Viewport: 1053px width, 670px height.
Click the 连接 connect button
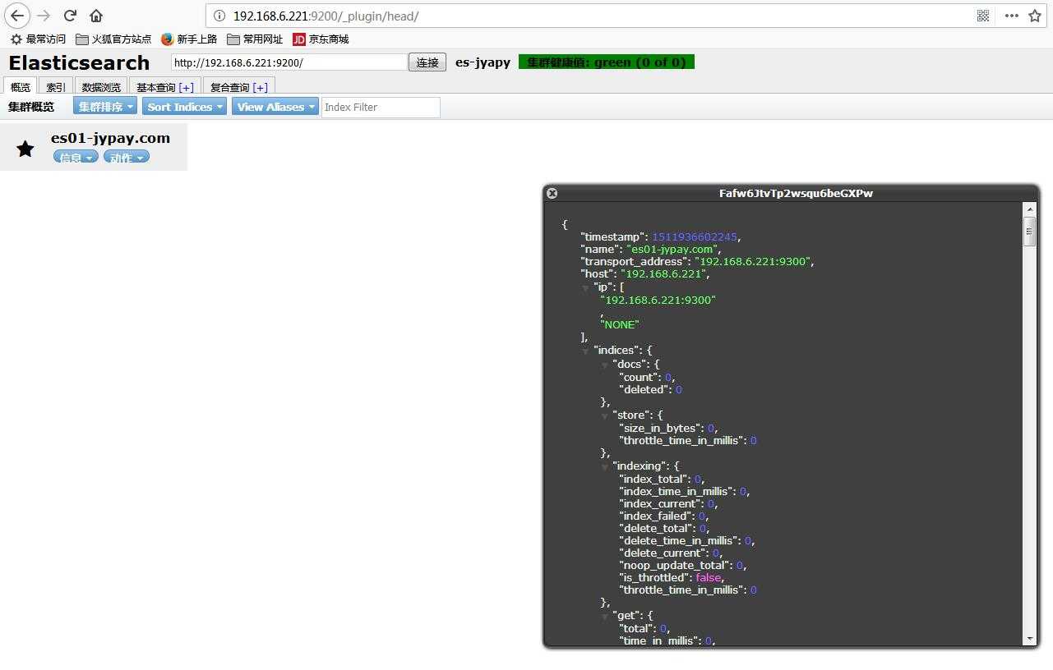[427, 62]
